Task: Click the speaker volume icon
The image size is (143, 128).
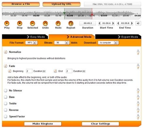Action: (138, 23)
